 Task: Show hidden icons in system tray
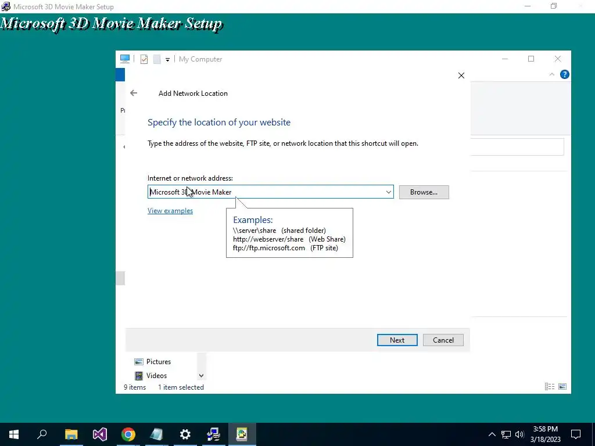pyautogui.click(x=492, y=434)
